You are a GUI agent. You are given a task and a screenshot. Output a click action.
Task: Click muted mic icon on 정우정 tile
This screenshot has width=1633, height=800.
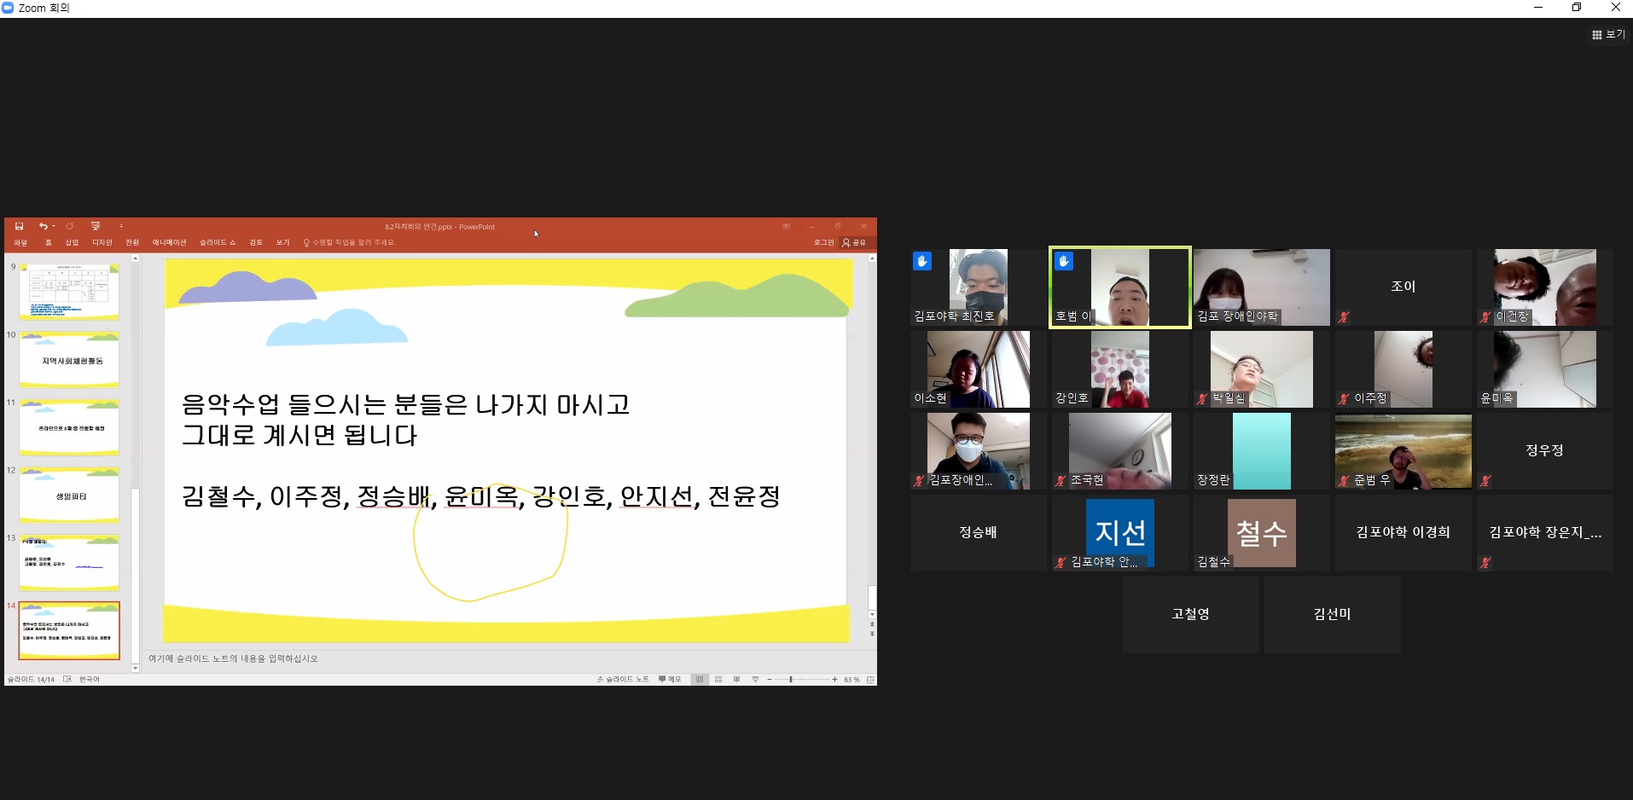(x=1485, y=481)
